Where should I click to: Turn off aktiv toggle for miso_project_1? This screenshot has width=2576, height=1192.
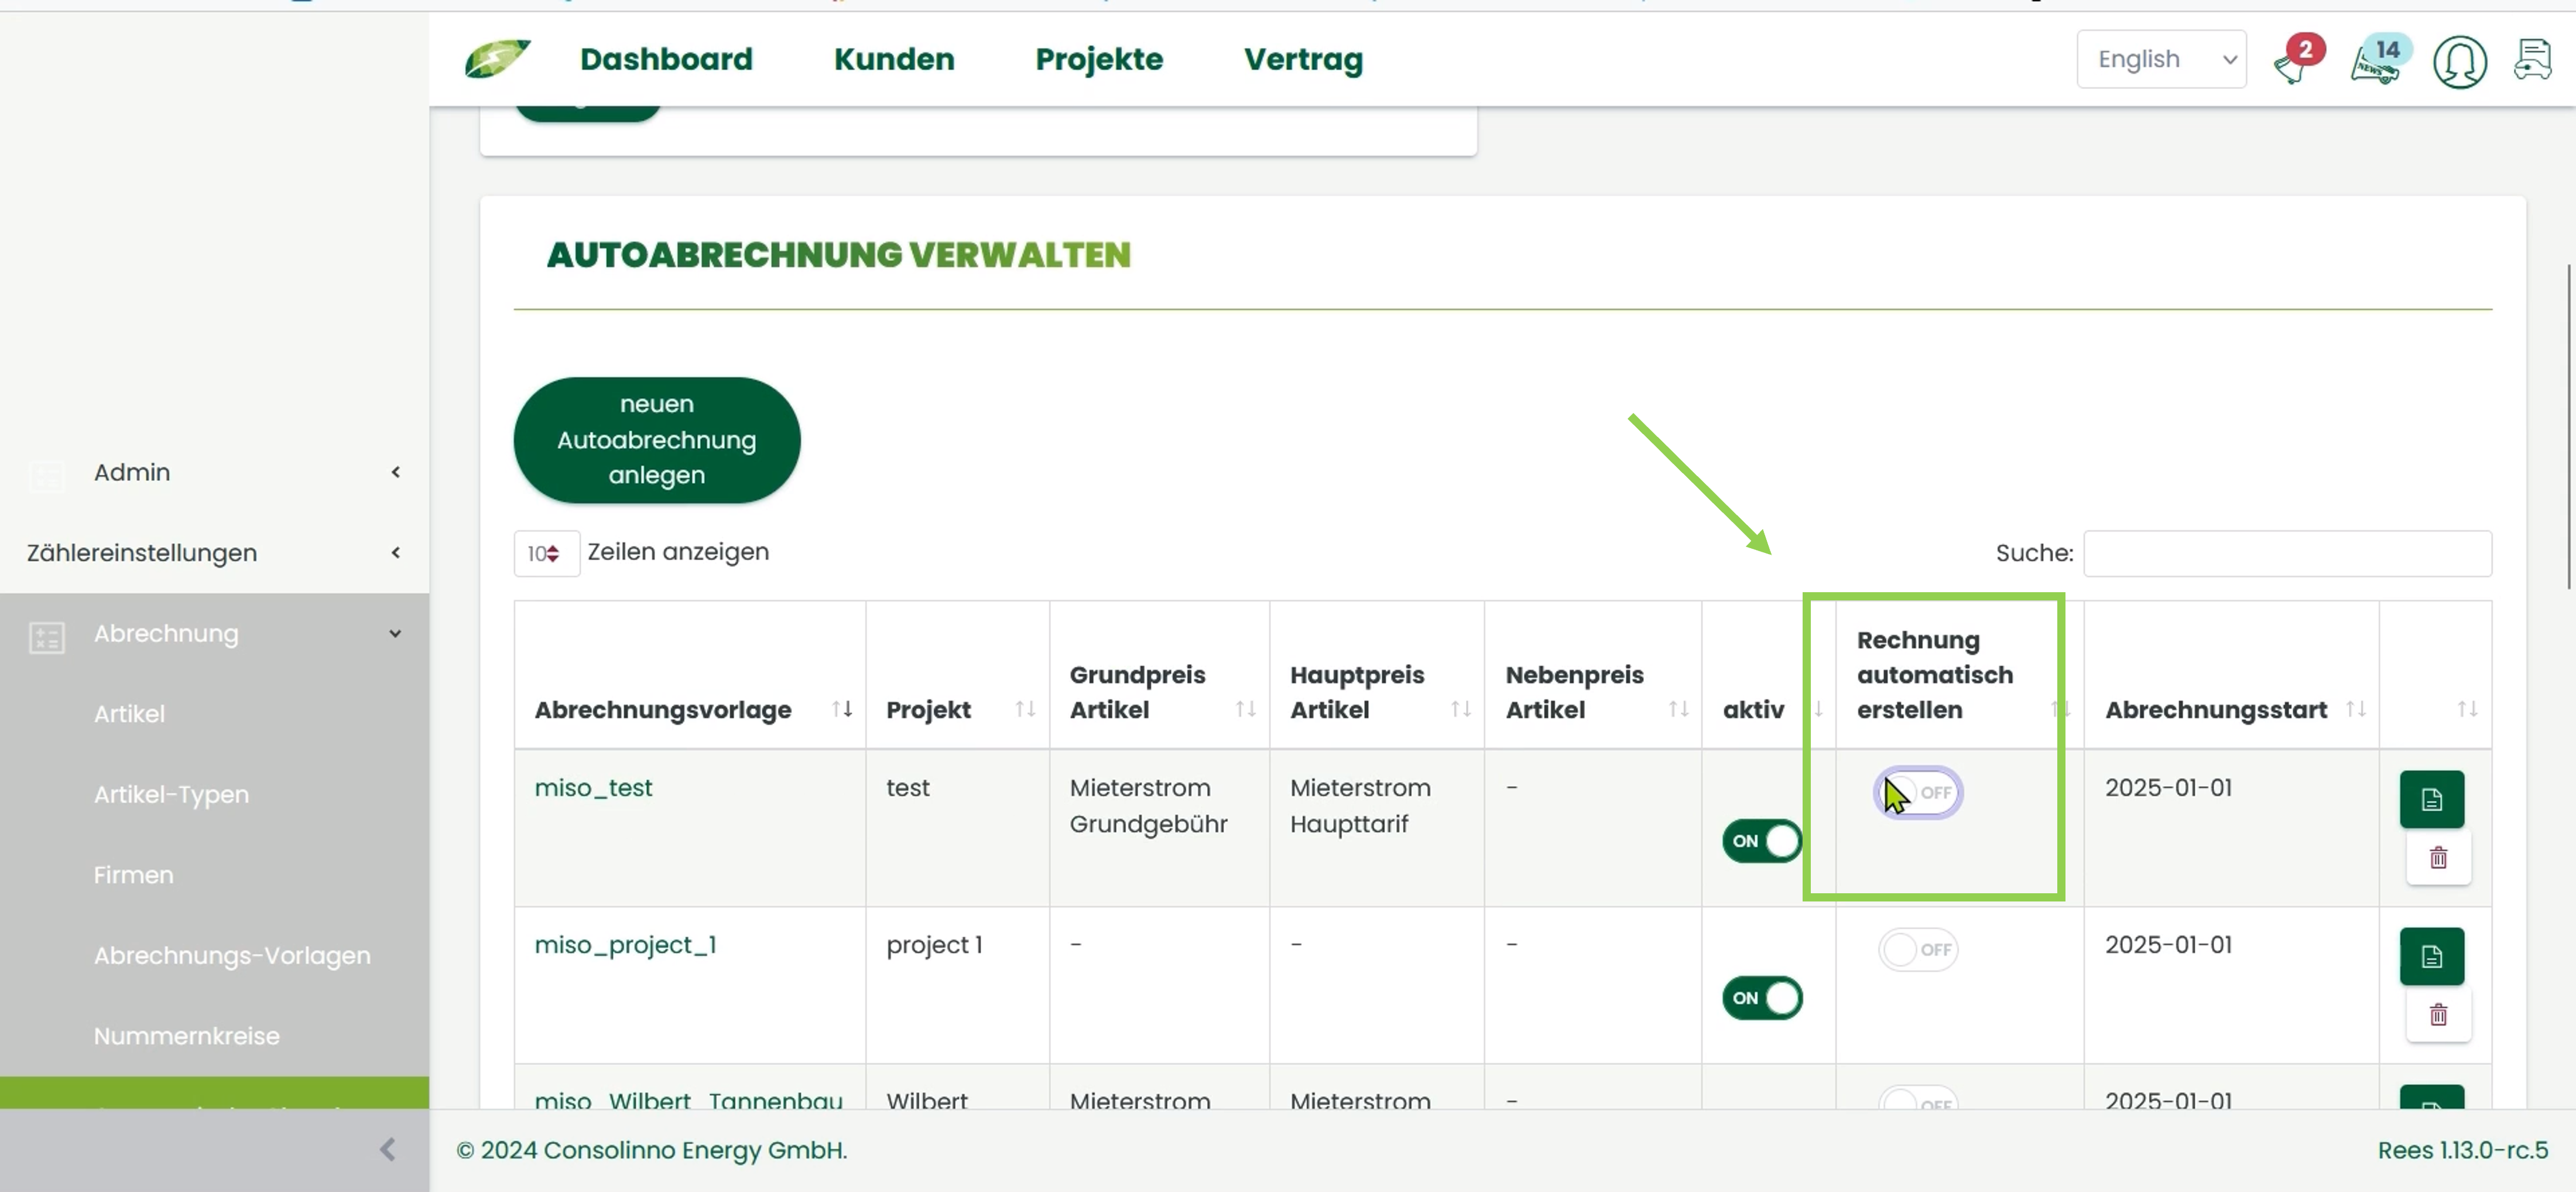tap(1762, 998)
